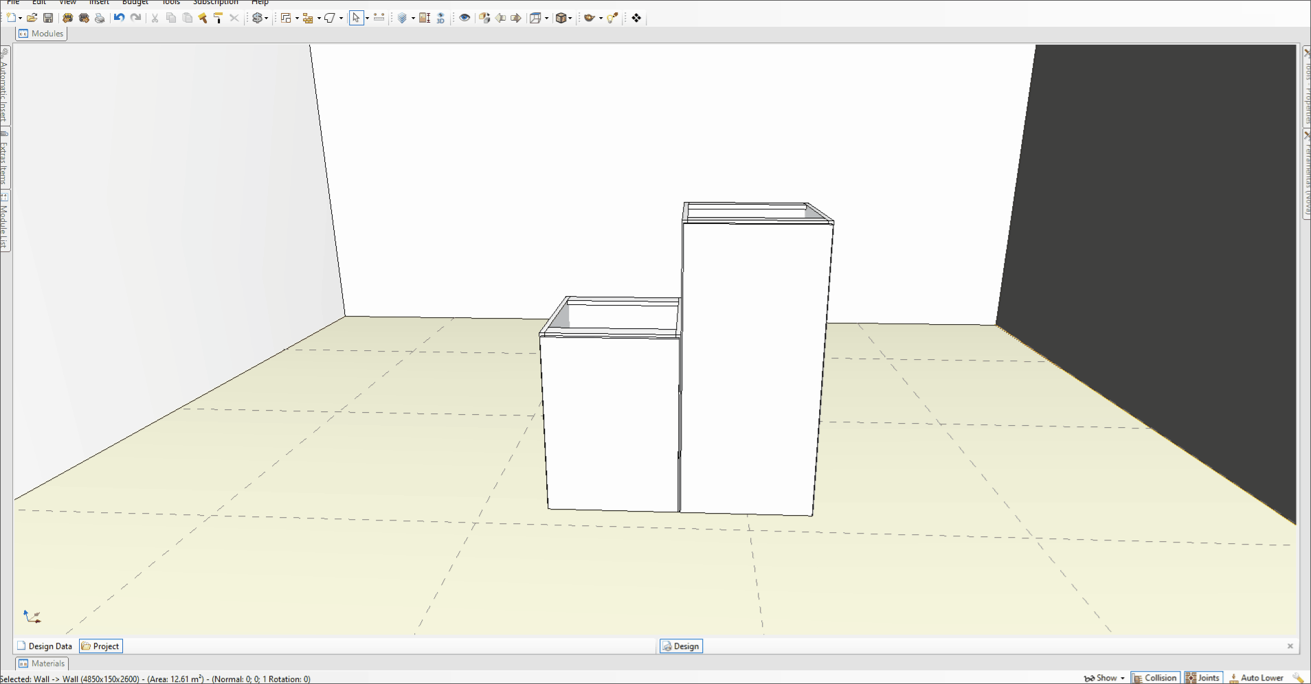
Task: Click the Redo arrow icon
Action: coord(136,18)
